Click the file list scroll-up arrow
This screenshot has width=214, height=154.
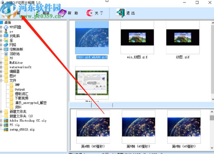click(212, 23)
